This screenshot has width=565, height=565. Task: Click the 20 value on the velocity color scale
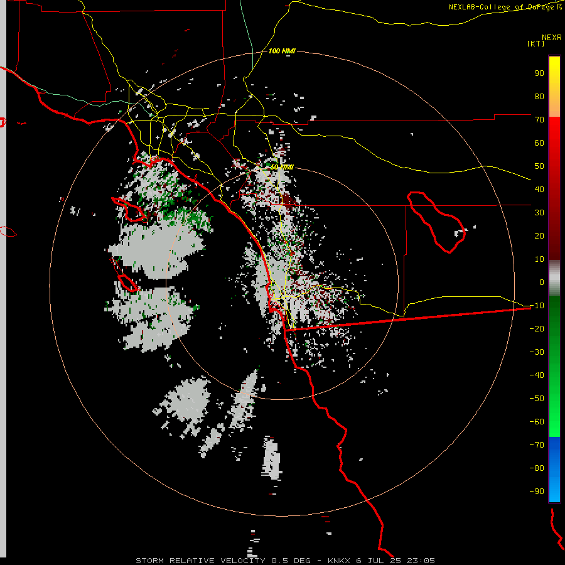point(539,236)
